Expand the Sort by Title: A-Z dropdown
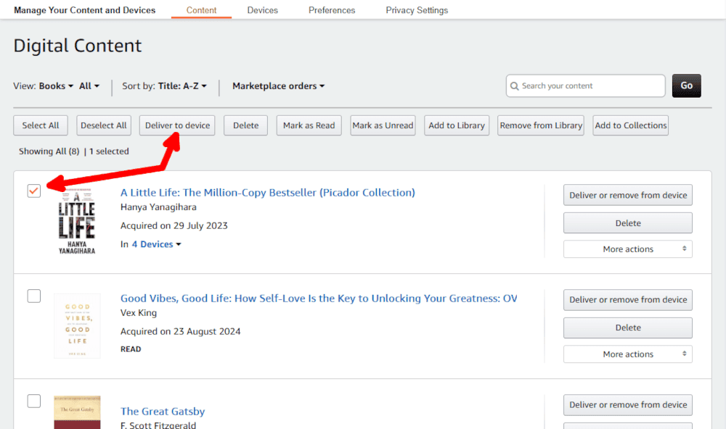 181,86
